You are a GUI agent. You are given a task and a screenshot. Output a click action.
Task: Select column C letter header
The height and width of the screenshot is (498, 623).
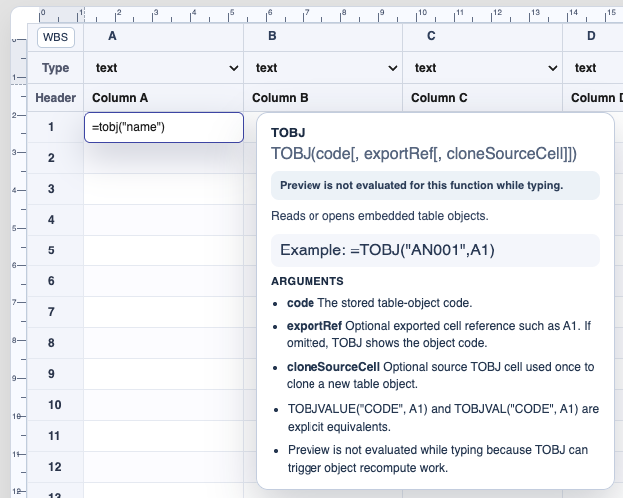483,37
